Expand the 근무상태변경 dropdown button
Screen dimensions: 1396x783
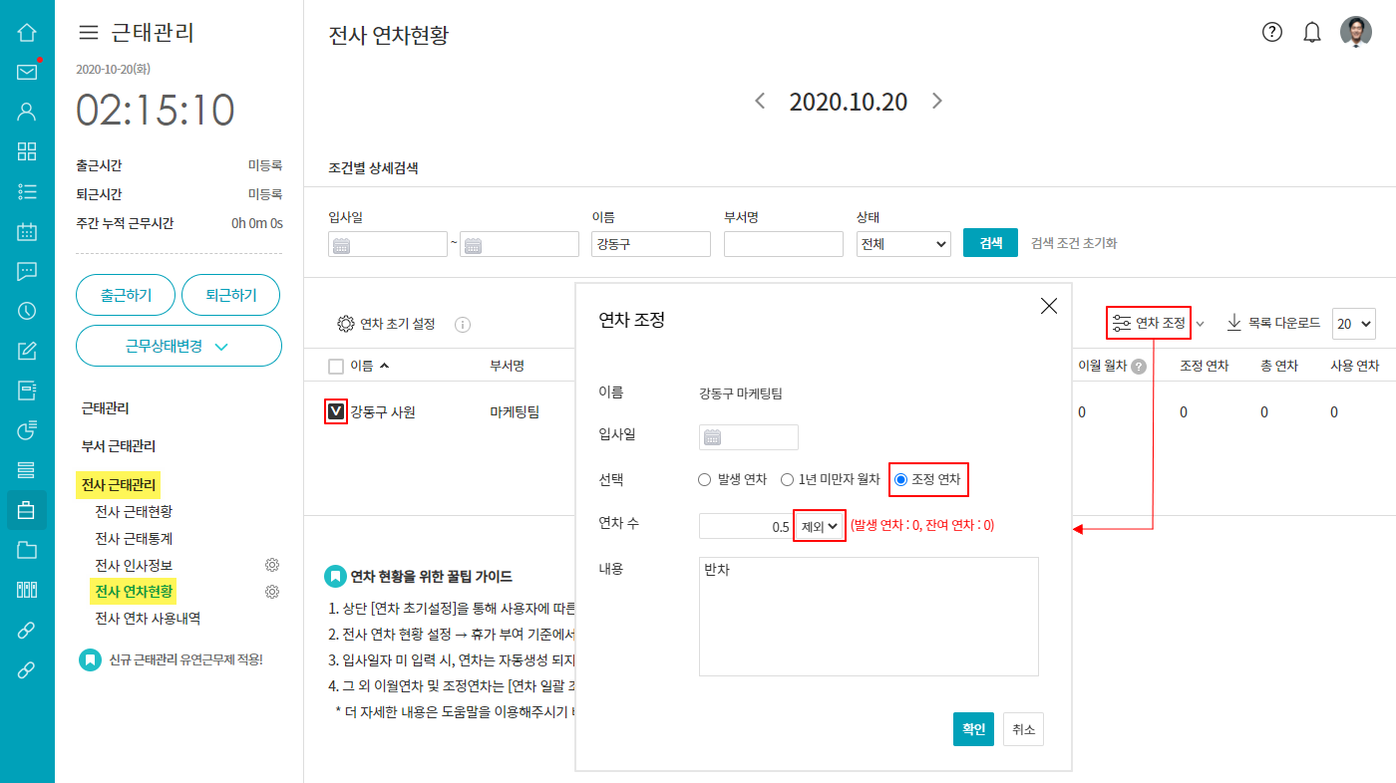[178, 346]
